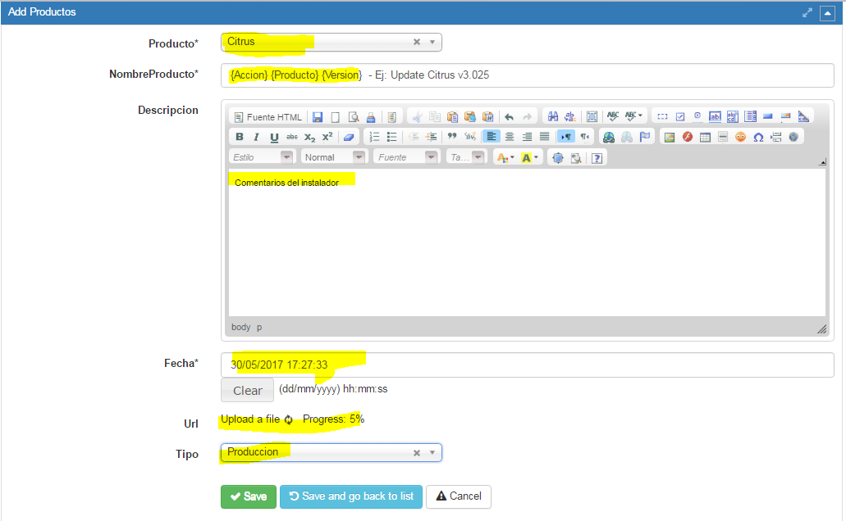This screenshot has width=846, height=521.
Task: Open the Fuente font dropdown
Action: point(405,157)
